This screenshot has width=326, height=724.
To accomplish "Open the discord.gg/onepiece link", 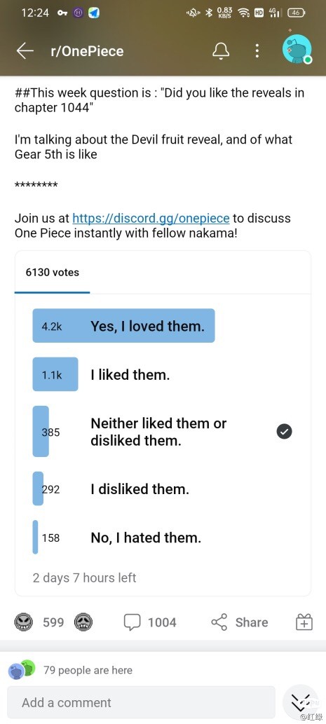I will click(x=151, y=218).
